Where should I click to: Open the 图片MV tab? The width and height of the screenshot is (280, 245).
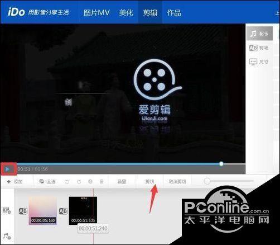point(96,12)
